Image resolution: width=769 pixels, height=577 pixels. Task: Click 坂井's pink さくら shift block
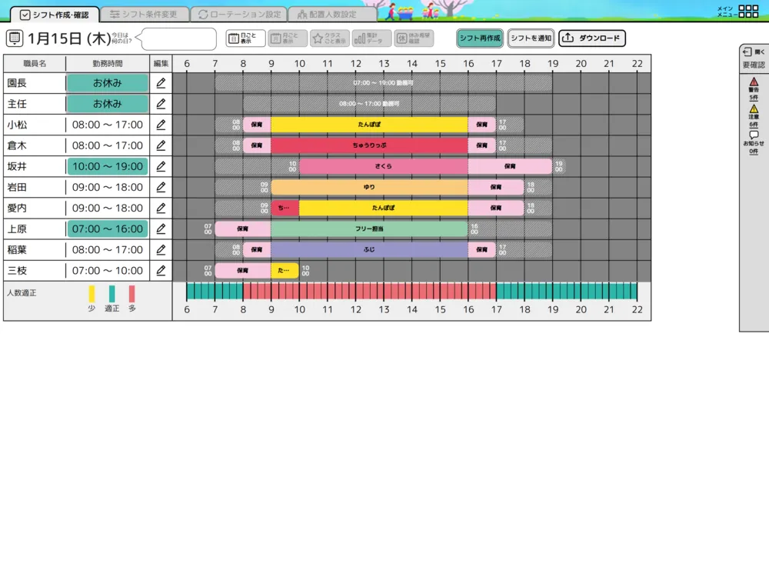384,166
